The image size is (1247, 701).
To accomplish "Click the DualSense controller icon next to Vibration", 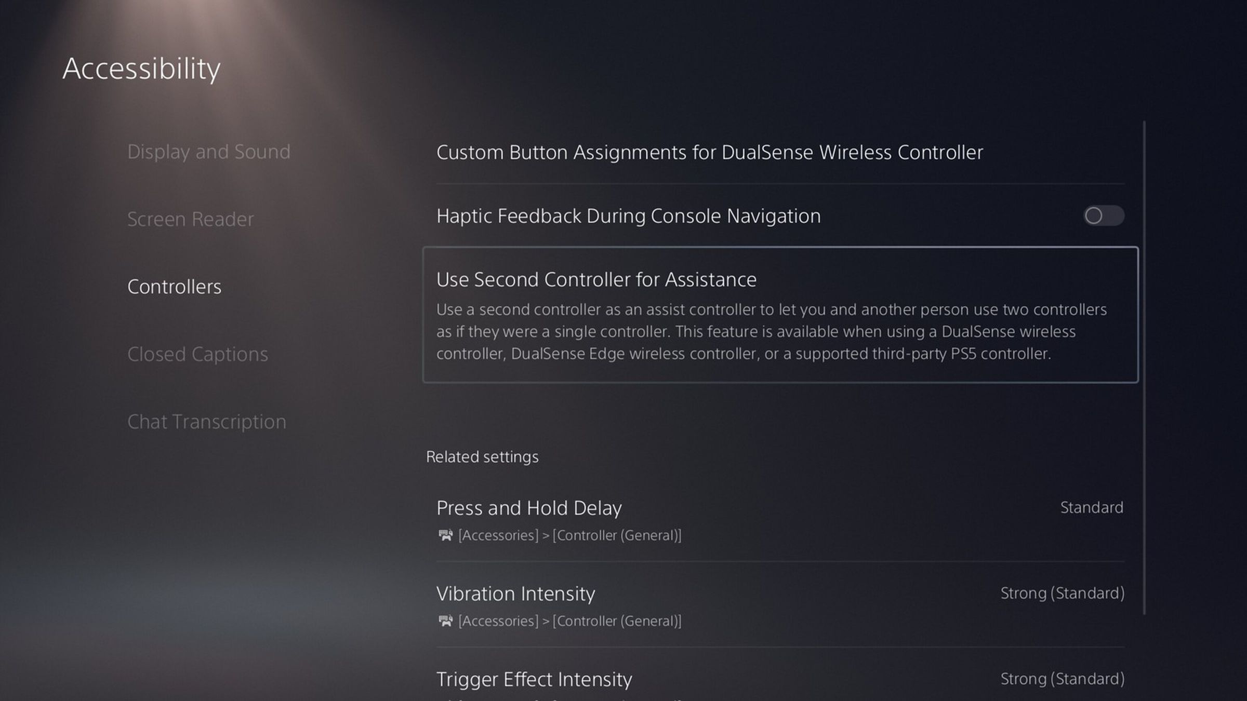I will [445, 621].
